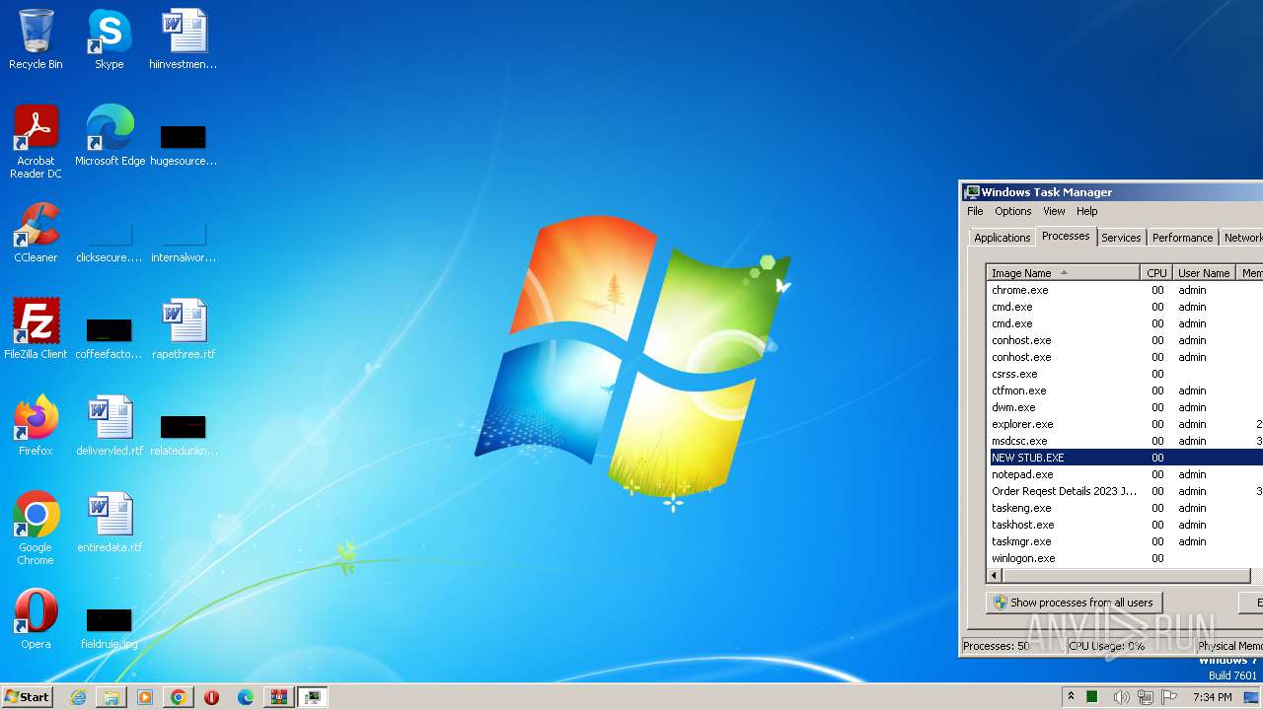Click the WinRAR icon in the taskbar
1263x710 pixels.
click(279, 697)
